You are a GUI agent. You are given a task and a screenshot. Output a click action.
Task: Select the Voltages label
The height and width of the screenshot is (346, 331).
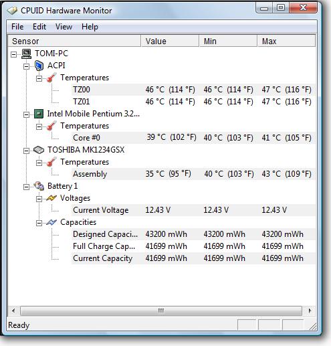(75, 198)
